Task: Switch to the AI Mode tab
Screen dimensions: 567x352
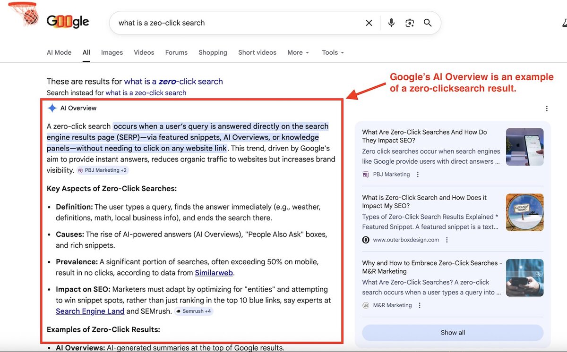Action: tap(59, 52)
